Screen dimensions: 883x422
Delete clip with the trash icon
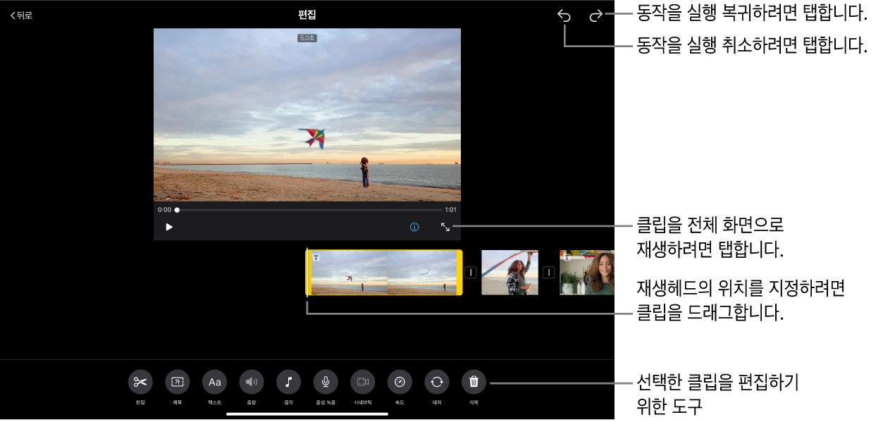(474, 382)
